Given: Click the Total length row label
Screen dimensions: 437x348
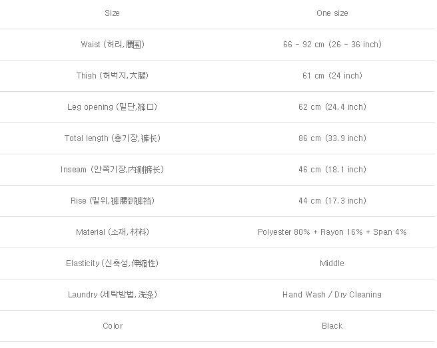Looking at the screenshot, I should [112, 138].
